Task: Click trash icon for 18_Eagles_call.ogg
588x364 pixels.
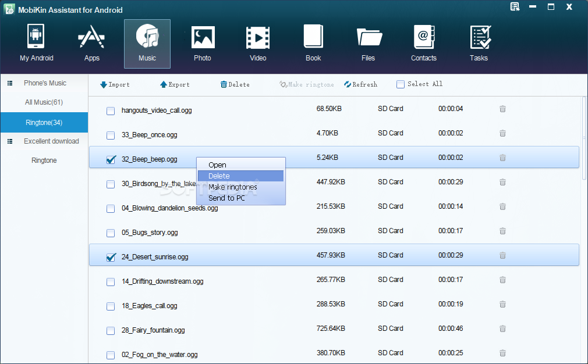Action: pos(502,304)
